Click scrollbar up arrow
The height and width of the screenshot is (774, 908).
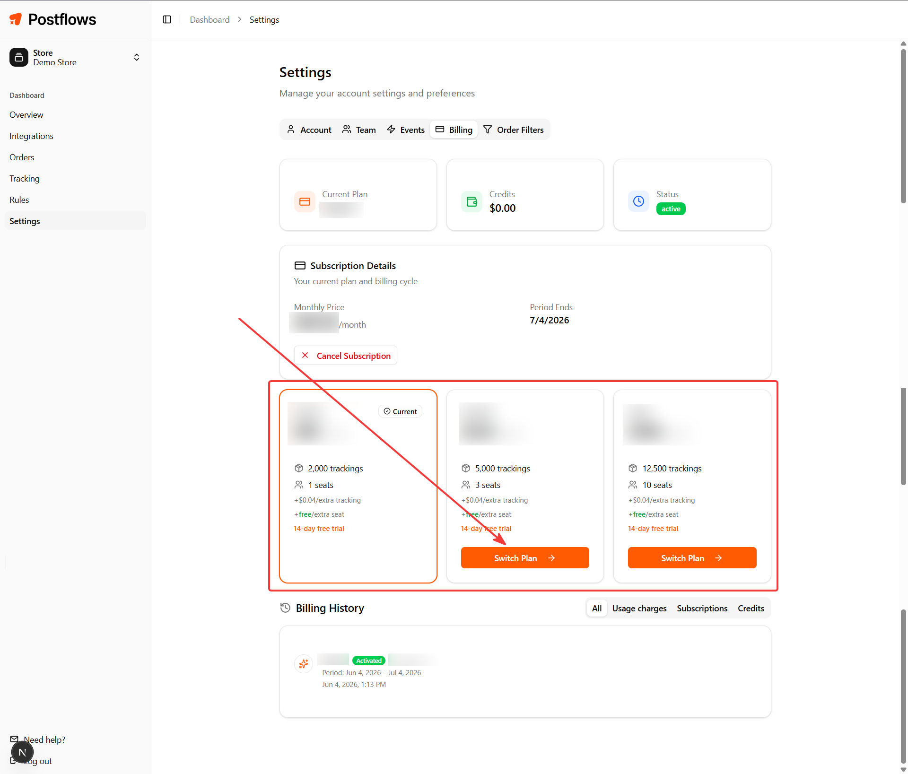(903, 43)
